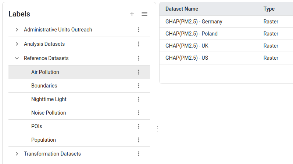Screen dimensions: 293x164
Task: Open options menu for Nighttime Light
Action: [x=139, y=99]
